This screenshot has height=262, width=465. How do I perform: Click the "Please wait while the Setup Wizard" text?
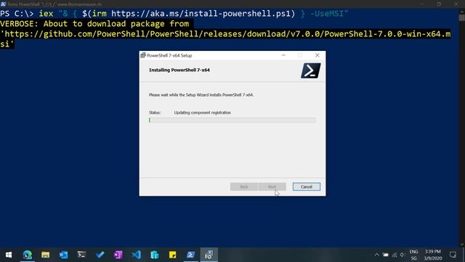pyautogui.click(x=201, y=95)
